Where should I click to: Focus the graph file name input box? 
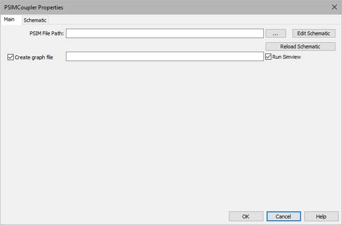point(164,56)
